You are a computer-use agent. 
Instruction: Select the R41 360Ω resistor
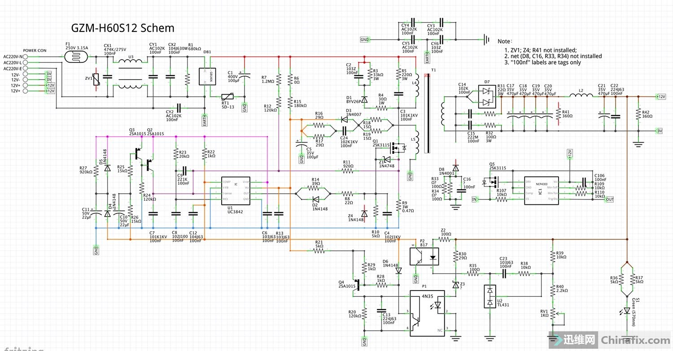click(x=558, y=113)
